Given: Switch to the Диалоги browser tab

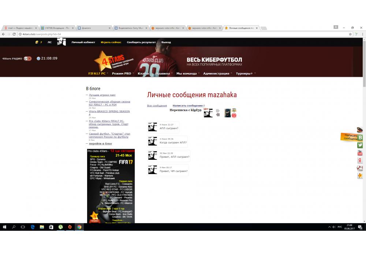Looking at the screenshot, I should pyautogui.click(x=93, y=28).
